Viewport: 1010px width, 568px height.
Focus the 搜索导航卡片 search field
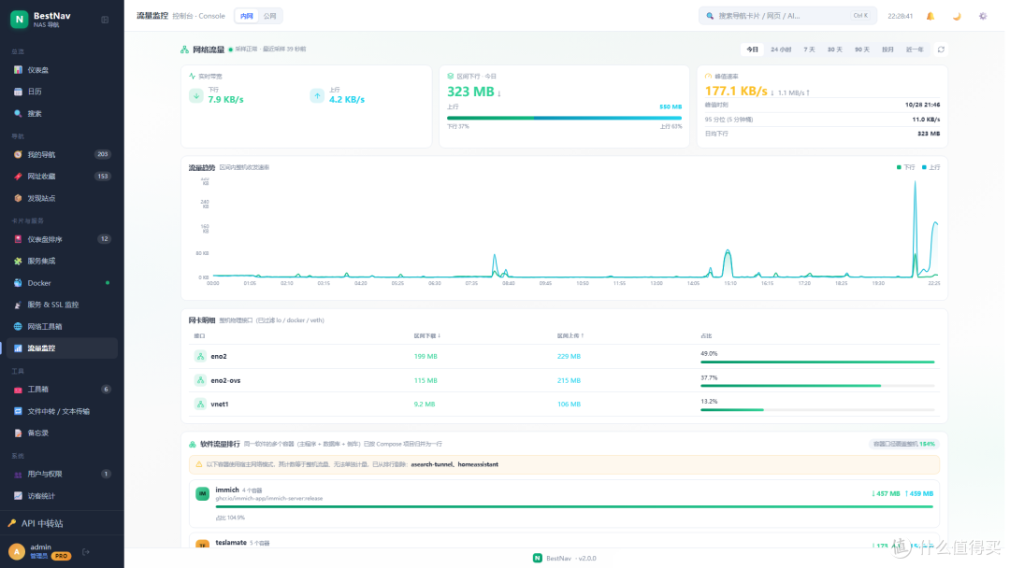pos(787,16)
